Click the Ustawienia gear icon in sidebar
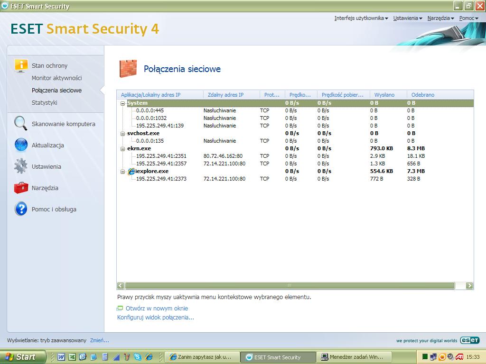 pyautogui.click(x=21, y=166)
